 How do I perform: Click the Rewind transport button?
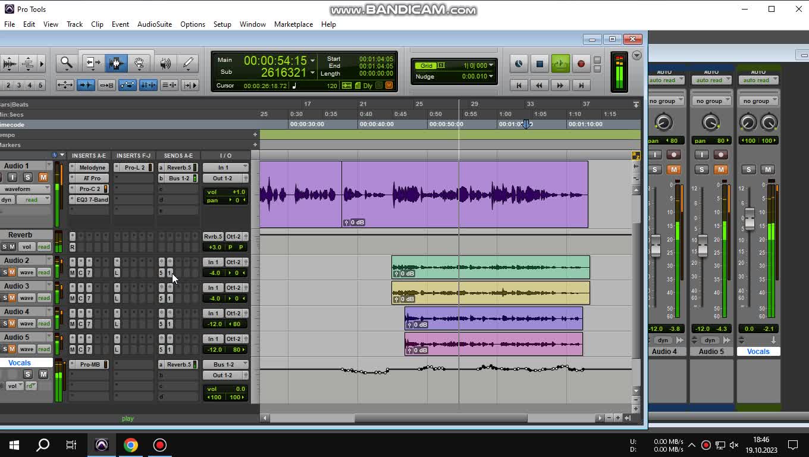(540, 86)
